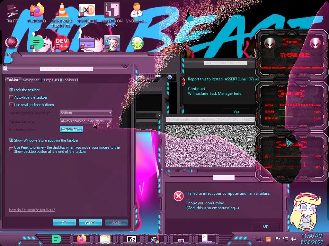Switch to the Toolbars tab
The width and height of the screenshot is (329, 246).
tap(69, 80)
